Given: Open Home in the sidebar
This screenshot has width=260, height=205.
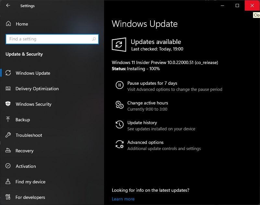Looking at the screenshot, I should click(x=22, y=24).
